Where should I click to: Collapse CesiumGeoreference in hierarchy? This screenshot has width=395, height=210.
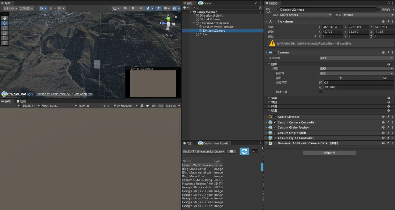[194, 23]
